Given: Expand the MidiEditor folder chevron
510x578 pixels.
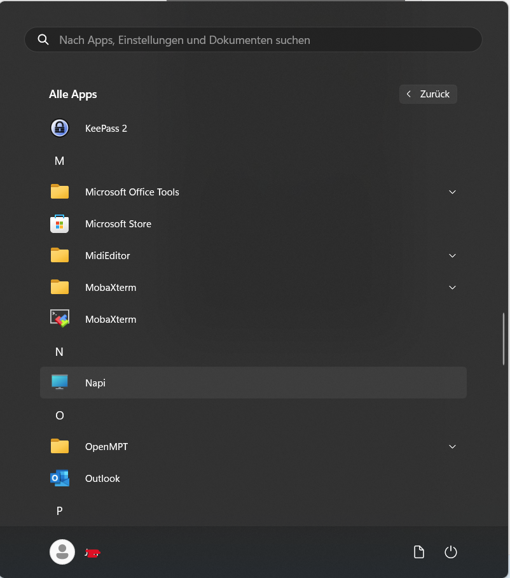Looking at the screenshot, I should pyautogui.click(x=453, y=255).
